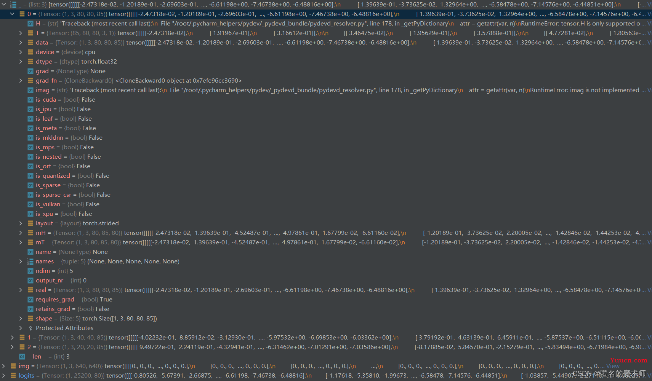Expand the names tuple
This screenshot has height=381, width=652.
pyautogui.click(x=21, y=261)
